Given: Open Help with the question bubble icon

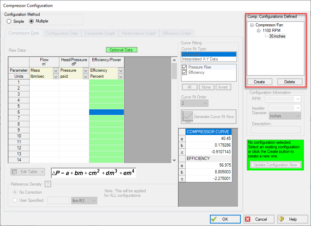Looking at the screenshot, I should pyautogui.click(x=281, y=219).
